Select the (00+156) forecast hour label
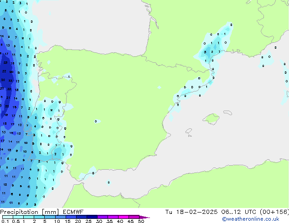 pos(274,212)
